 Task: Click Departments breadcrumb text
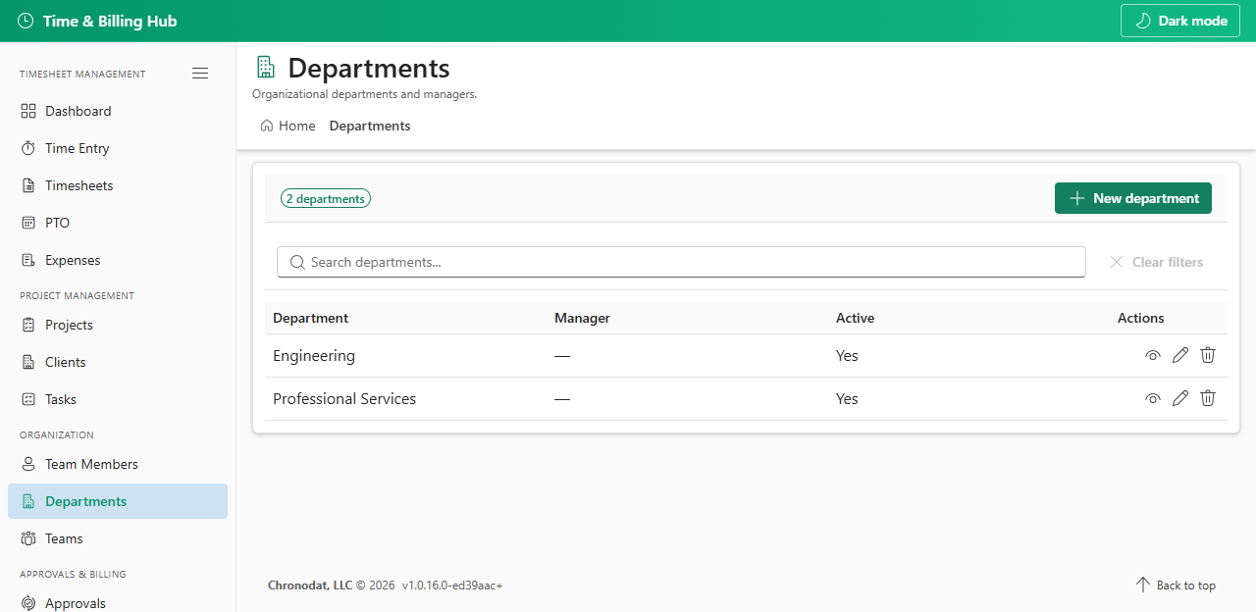coord(370,126)
